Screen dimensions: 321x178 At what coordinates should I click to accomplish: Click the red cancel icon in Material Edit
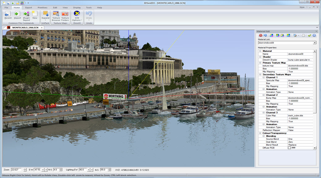tap(261, 36)
